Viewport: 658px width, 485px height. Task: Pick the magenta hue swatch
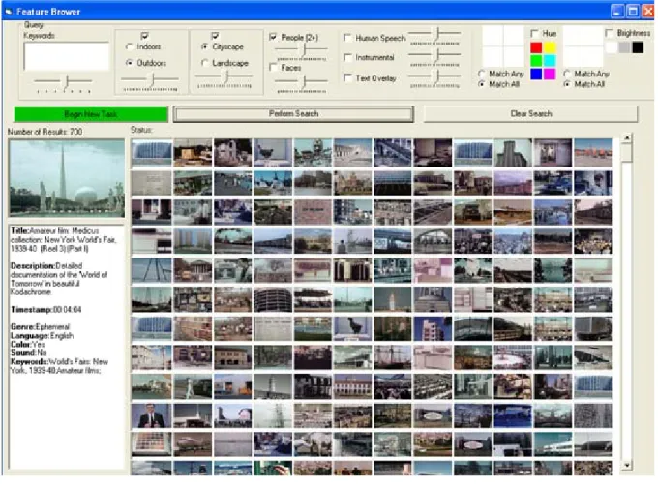pyautogui.click(x=550, y=74)
